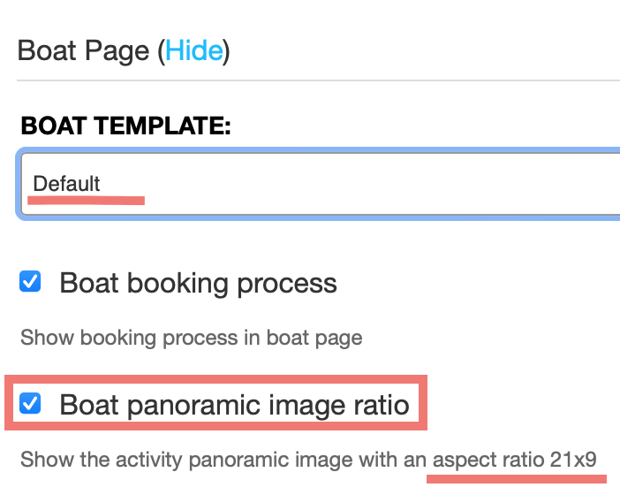Disable the Boat panoramic image ratio checkbox
This screenshot has height=495, width=620.
30,403
